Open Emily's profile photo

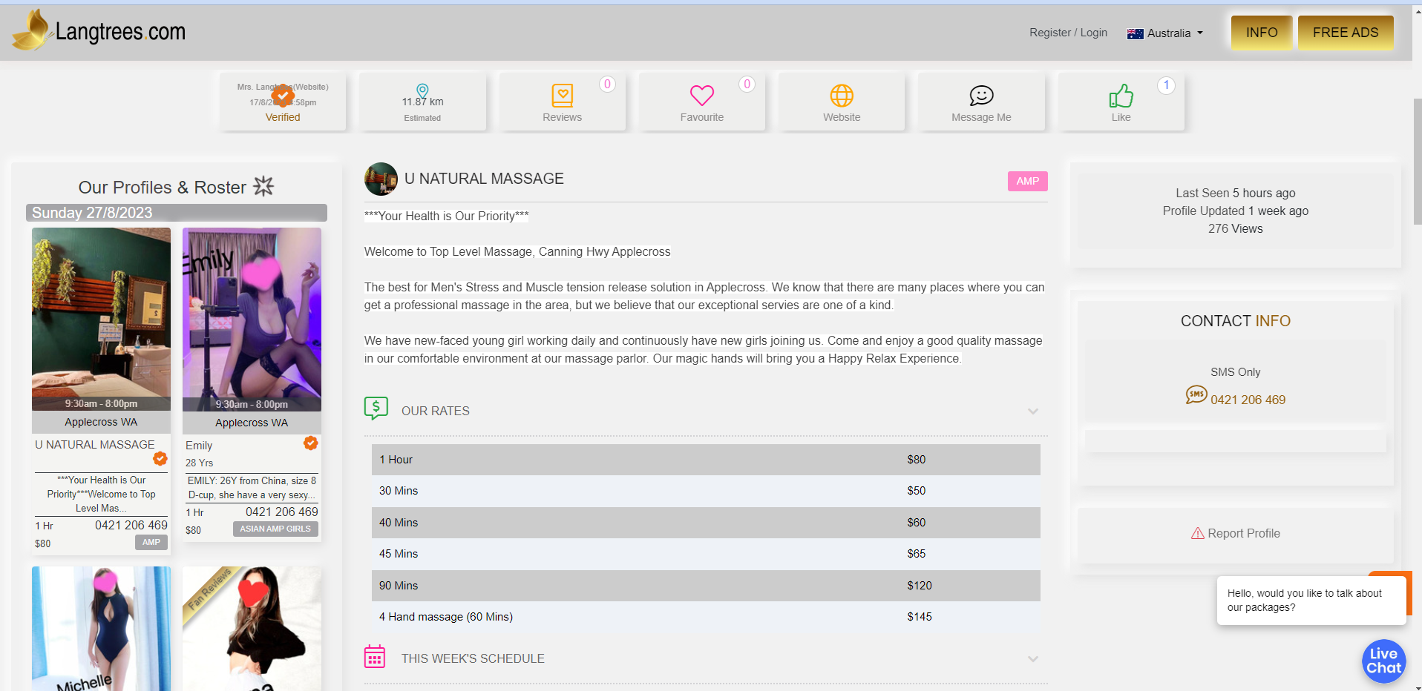(x=252, y=320)
